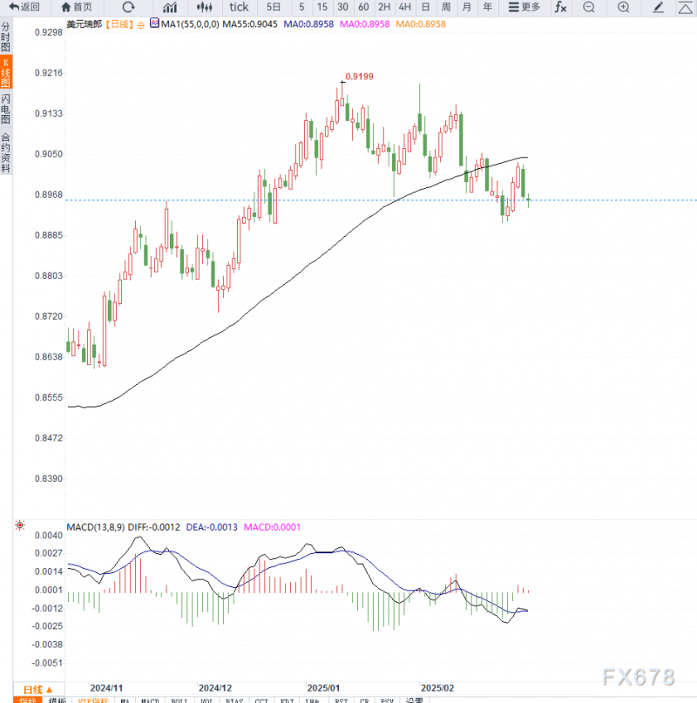Select the 4H timeframe
The image size is (697, 703).
(404, 7)
